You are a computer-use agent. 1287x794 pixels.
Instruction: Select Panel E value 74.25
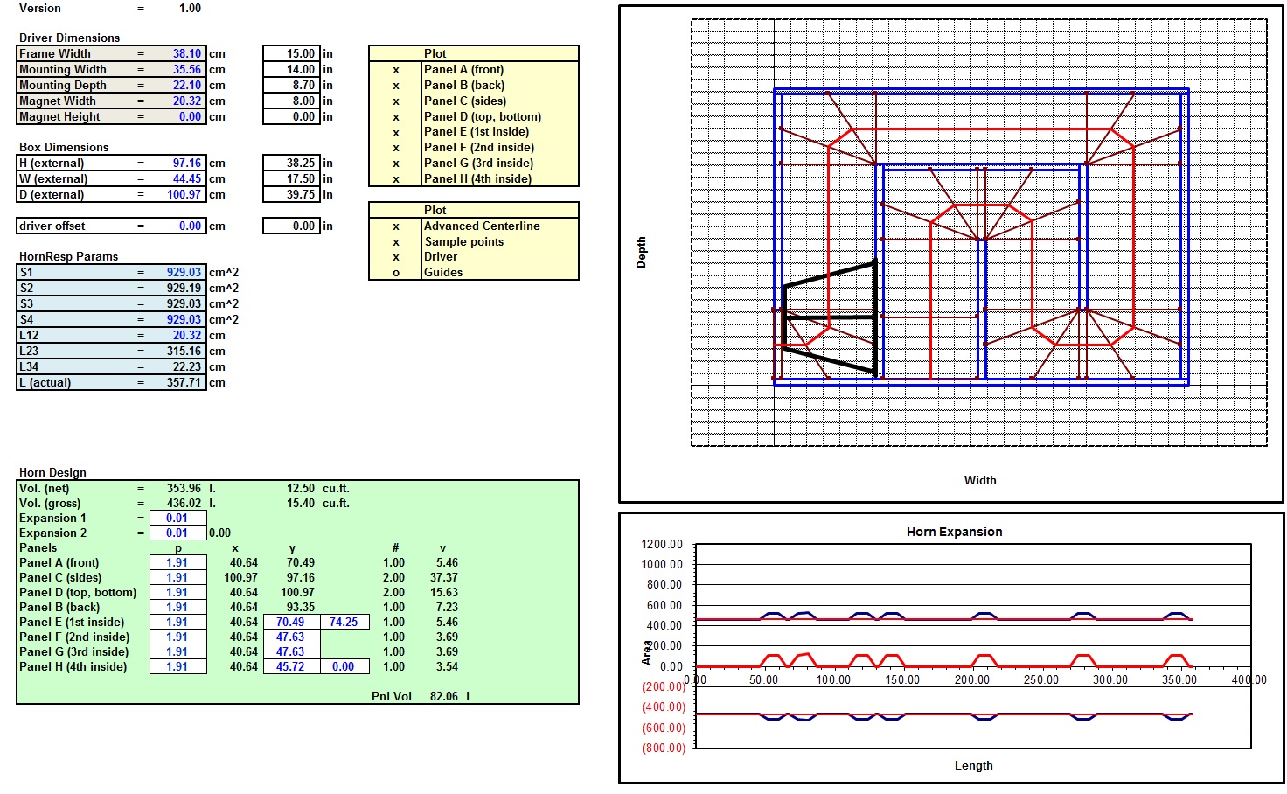pos(344,622)
